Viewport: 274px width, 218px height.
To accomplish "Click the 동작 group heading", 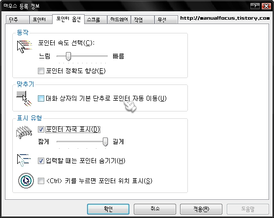I will click(23, 32).
